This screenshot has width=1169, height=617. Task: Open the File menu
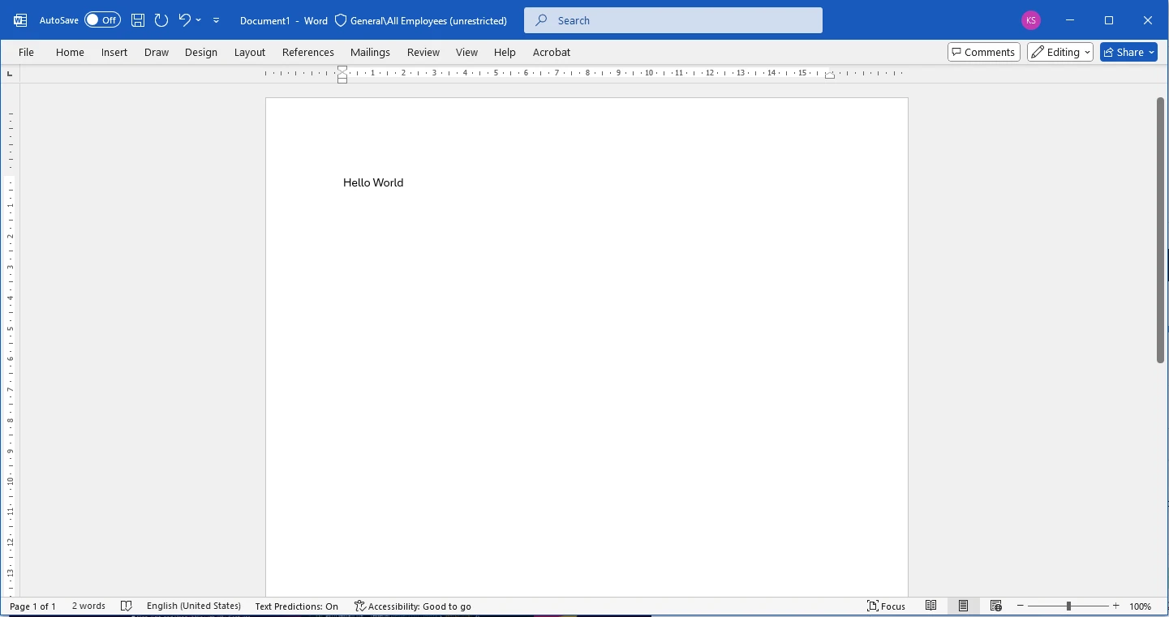(26, 52)
